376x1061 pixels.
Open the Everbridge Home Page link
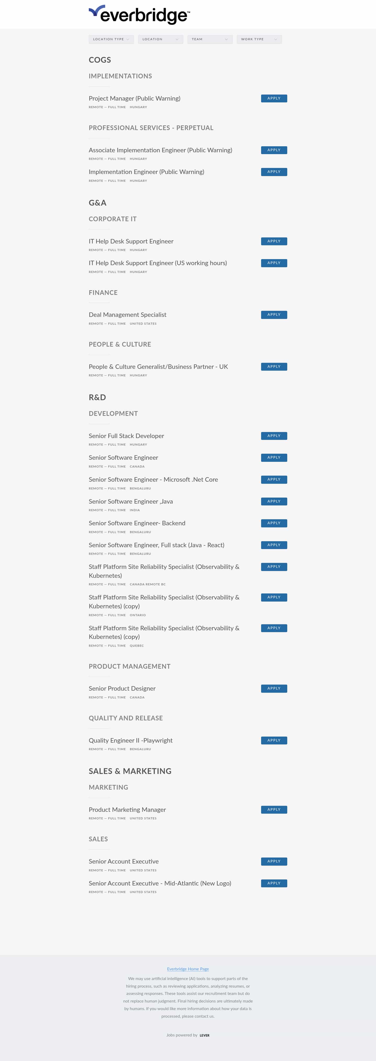coord(188,969)
